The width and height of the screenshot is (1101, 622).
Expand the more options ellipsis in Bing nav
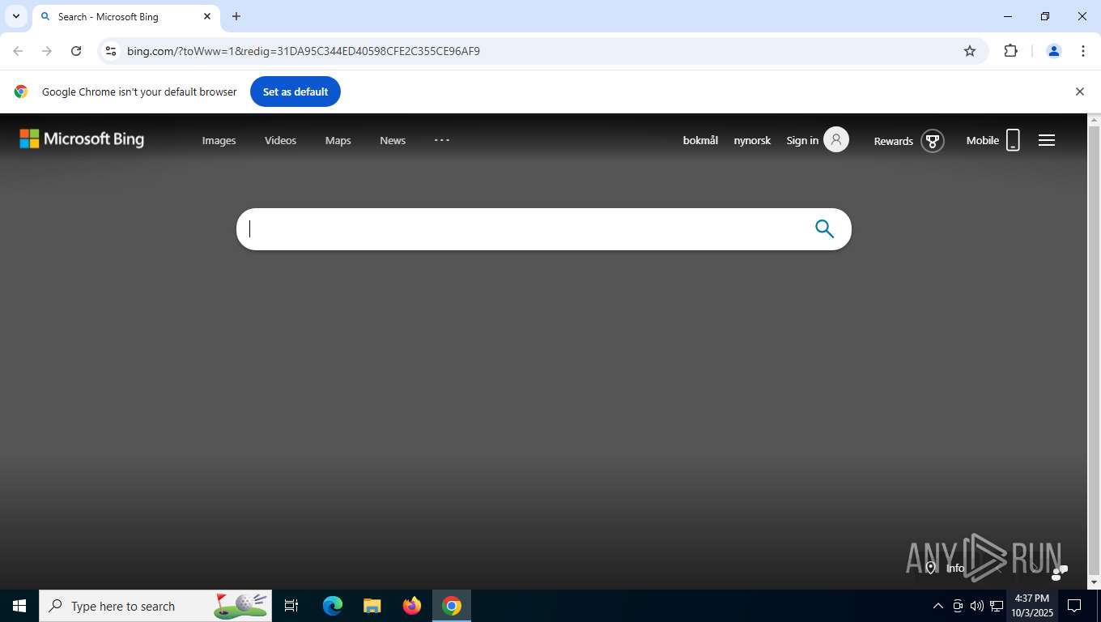coord(441,140)
